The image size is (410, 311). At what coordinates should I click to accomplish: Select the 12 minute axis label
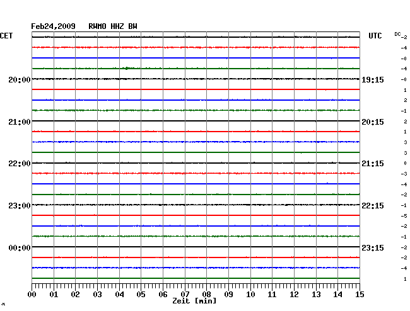click(294, 295)
